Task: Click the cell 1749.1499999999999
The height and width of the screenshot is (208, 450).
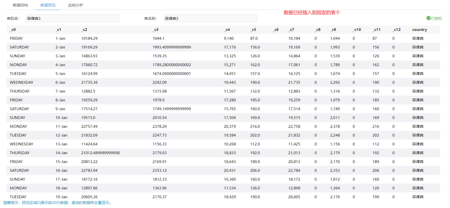Action: click(x=172, y=109)
